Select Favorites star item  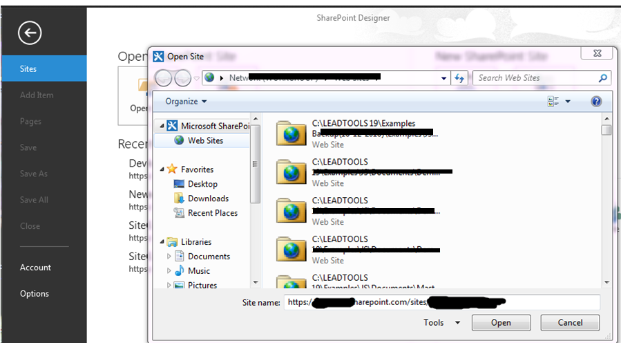click(x=191, y=169)
